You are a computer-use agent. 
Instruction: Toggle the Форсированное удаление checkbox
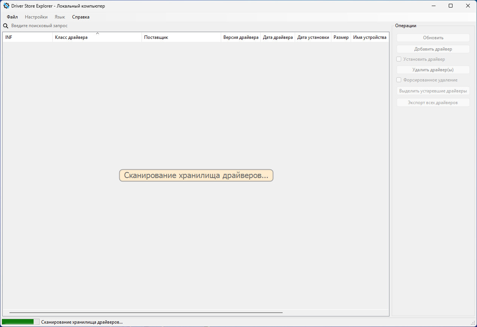tap(399, 80)
